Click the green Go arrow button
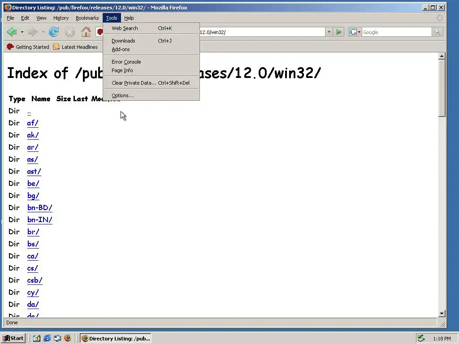This screenshot has height=344, width=459. (x=339, y=32)
